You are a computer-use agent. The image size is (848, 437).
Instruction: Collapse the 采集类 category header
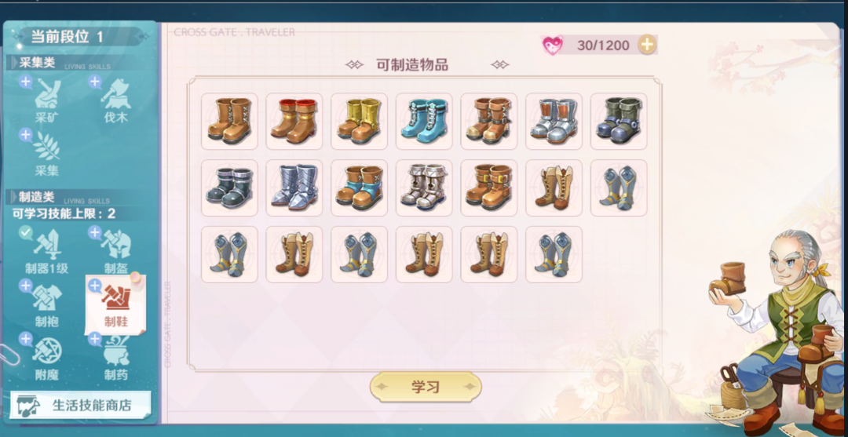37,62
